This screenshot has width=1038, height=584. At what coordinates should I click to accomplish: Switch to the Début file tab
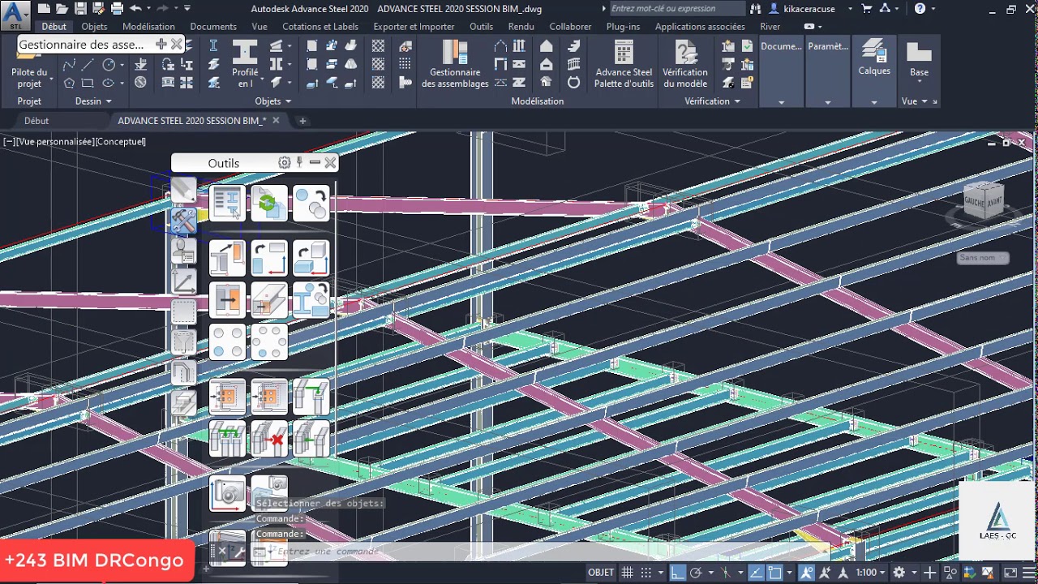[x=36, y=121]
